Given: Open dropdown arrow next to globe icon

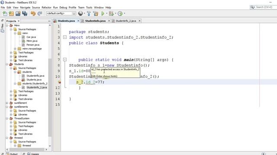Looking at the screenshot, I should (84, 13).
